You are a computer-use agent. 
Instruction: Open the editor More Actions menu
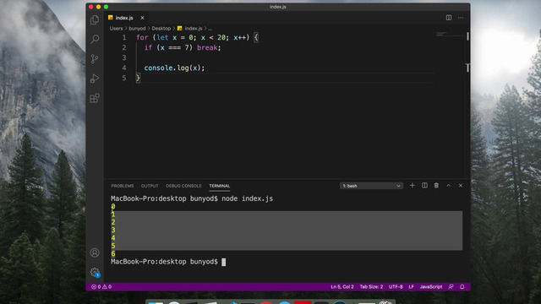(x=461, y=18)
